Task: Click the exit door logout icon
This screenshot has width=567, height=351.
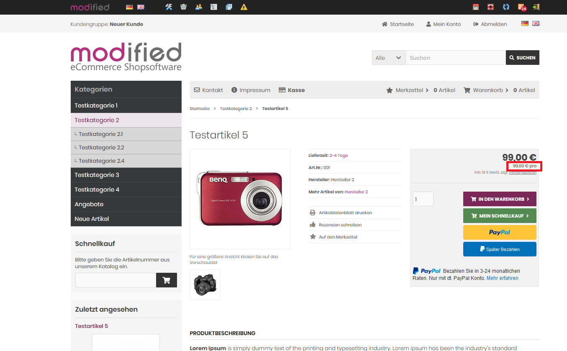Action: 536,7
